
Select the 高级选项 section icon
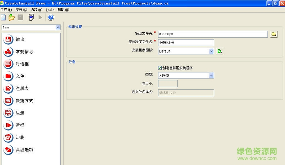pyautogui.click(x=8, y=150)
